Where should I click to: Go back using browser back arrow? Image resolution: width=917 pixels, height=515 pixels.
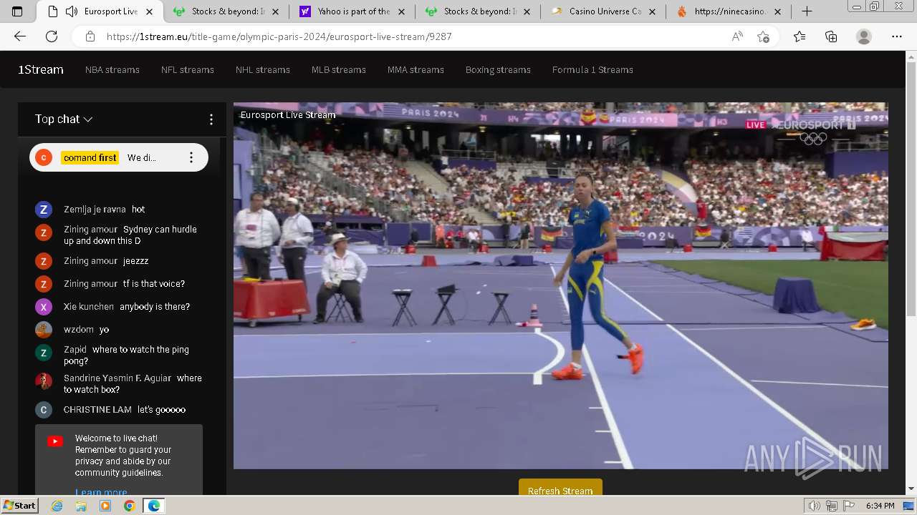20,36
